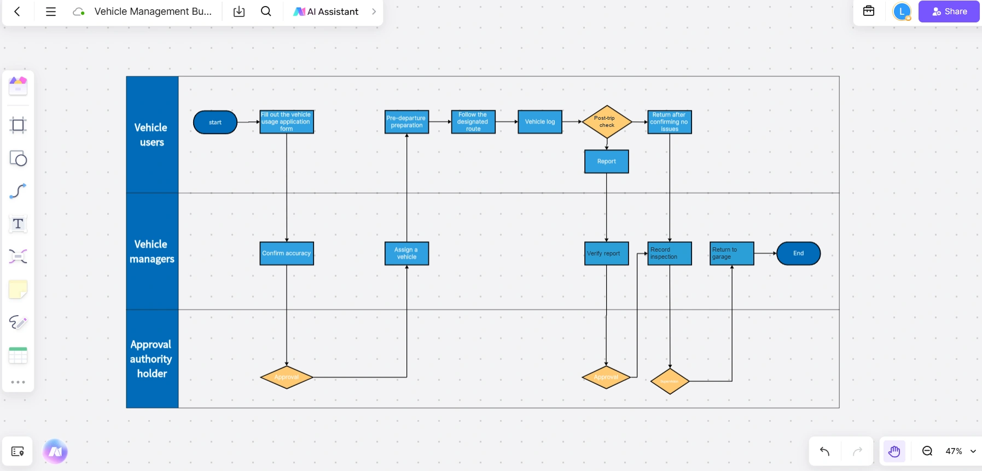The height and width of the screenshot is (471, 982).
Task: Toggle the hand pan mode
Action: (894, 451)
